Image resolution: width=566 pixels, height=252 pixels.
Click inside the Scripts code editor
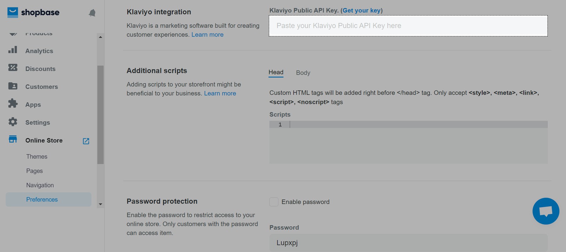click(x=408, y=142)
